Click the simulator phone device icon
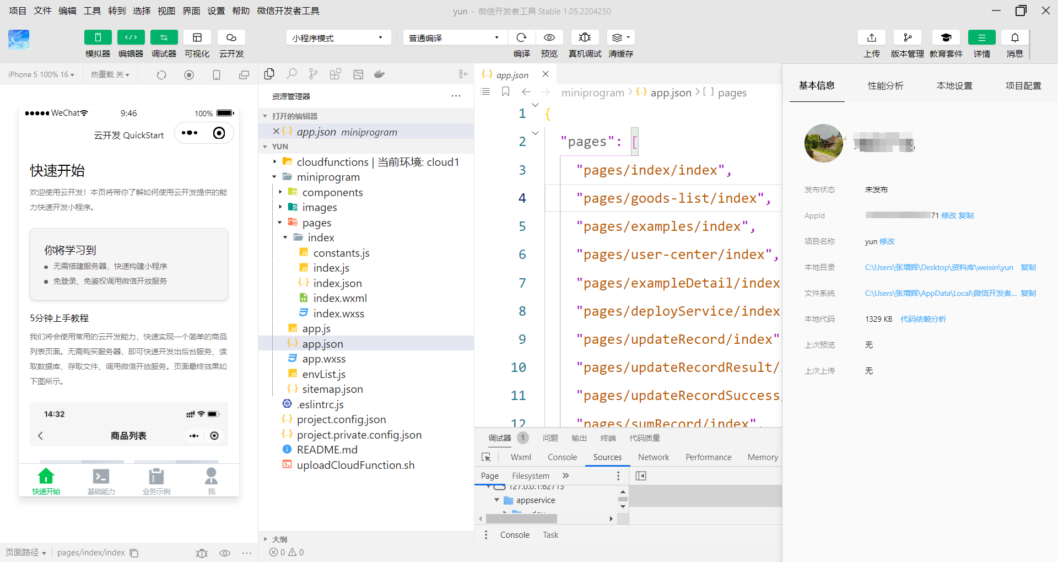The image size is (1058, 562). pyautogui.click(x=217, y=75)
